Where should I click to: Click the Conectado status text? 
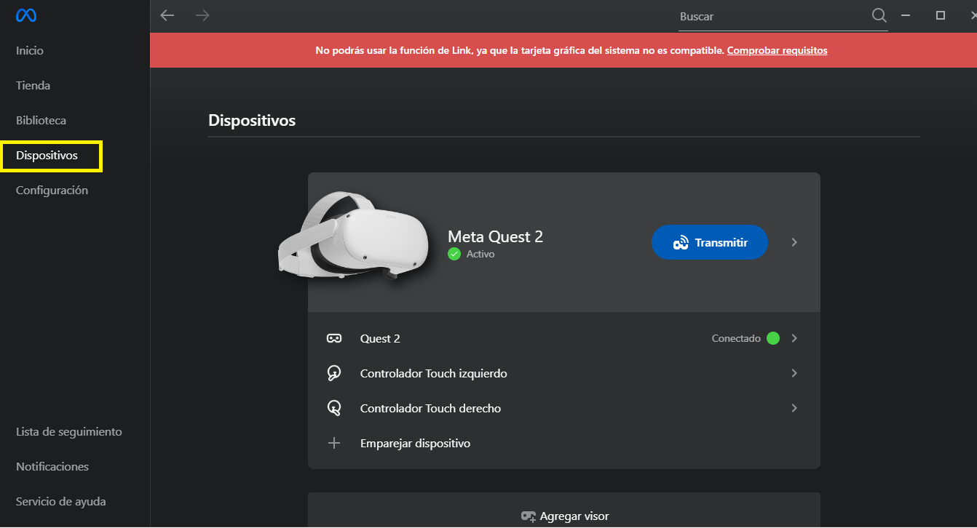tap(736, 338)
